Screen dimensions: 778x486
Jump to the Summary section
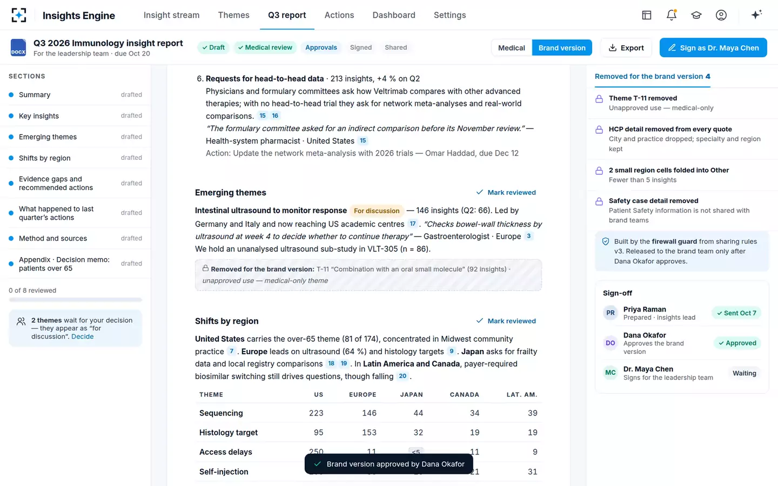point(76,94)
